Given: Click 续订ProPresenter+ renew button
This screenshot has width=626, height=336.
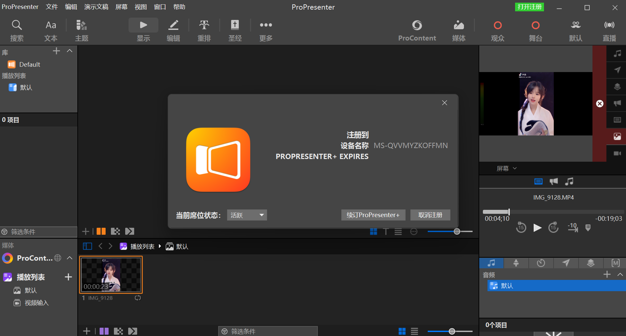Looking at the screenshot, I should 373,215.
